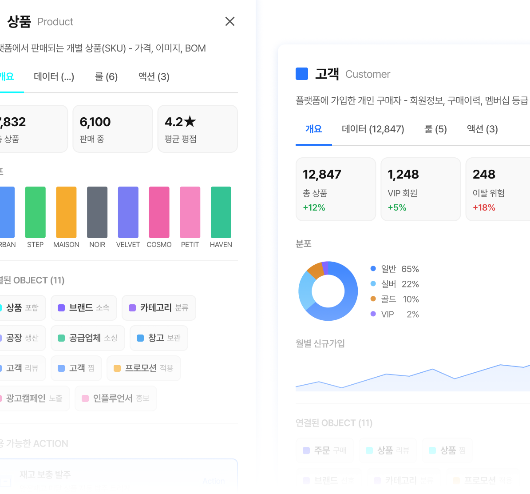Select 개요 tab in Customer panel
530x494 pixels.
314,129
